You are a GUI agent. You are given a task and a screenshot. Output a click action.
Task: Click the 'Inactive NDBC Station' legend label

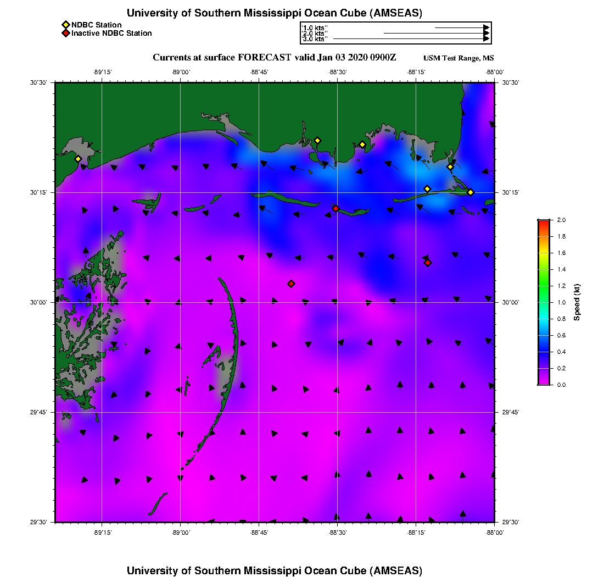coord(111,34)
